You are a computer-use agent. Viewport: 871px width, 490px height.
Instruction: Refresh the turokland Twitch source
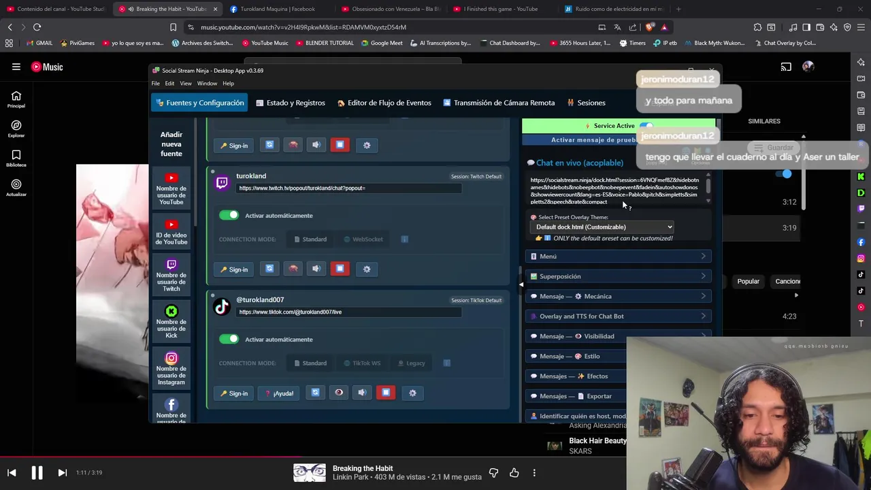[x=269, y=269]
